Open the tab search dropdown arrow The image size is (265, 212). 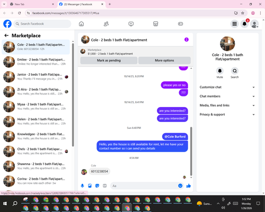(4, 4)
